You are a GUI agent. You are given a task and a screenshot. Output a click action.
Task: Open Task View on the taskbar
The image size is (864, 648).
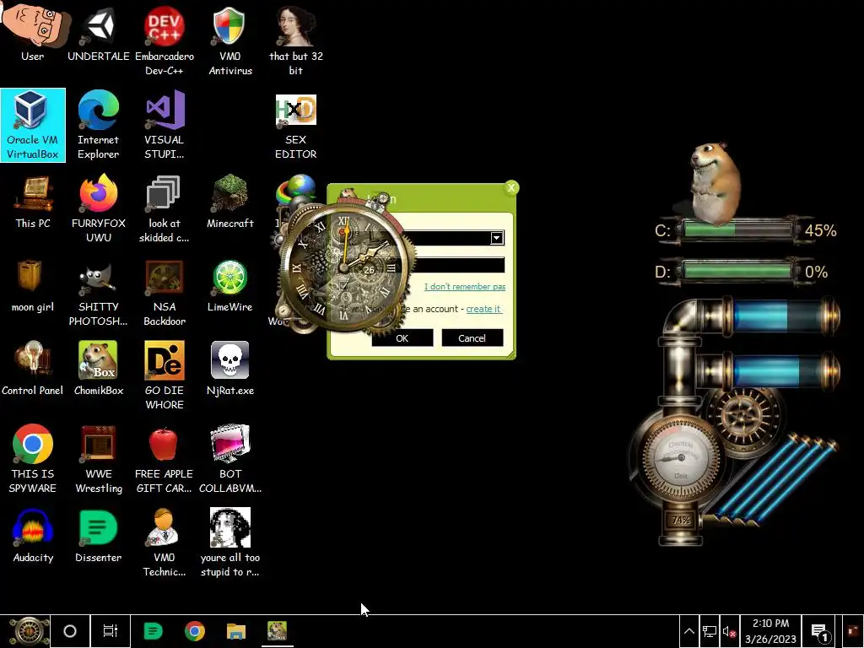[x=111, y=631]
